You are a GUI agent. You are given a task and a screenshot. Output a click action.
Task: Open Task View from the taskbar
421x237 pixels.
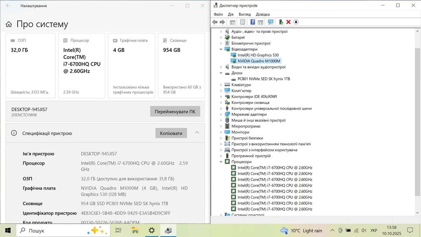point(118,231)
